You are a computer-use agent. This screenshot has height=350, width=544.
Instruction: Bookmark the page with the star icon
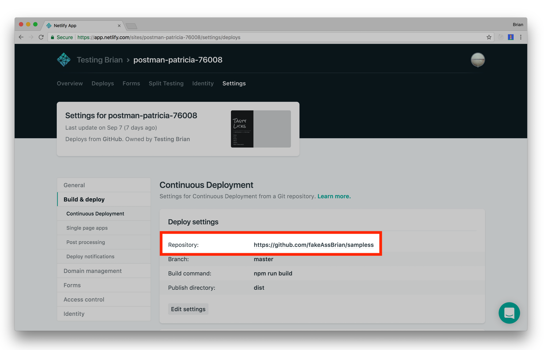point(489,37)
